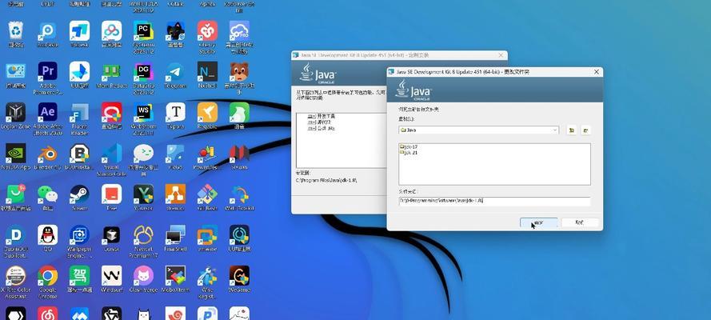Image resolution: width=711 pixels, height=320 pixels.
Task: Open the Look in Java dropdown
Action: [479, 130]
